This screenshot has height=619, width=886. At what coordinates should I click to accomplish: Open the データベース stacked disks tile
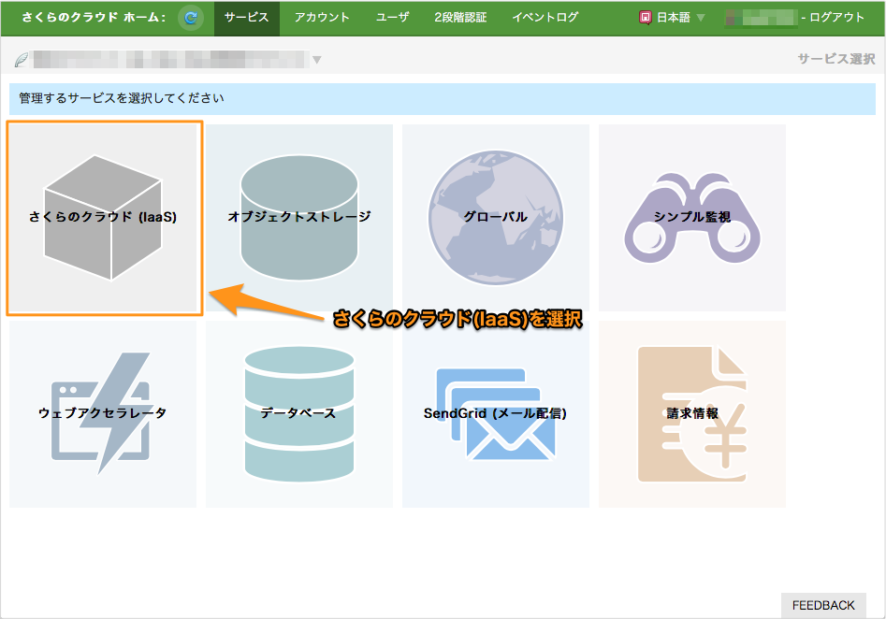tap(298, 414)
